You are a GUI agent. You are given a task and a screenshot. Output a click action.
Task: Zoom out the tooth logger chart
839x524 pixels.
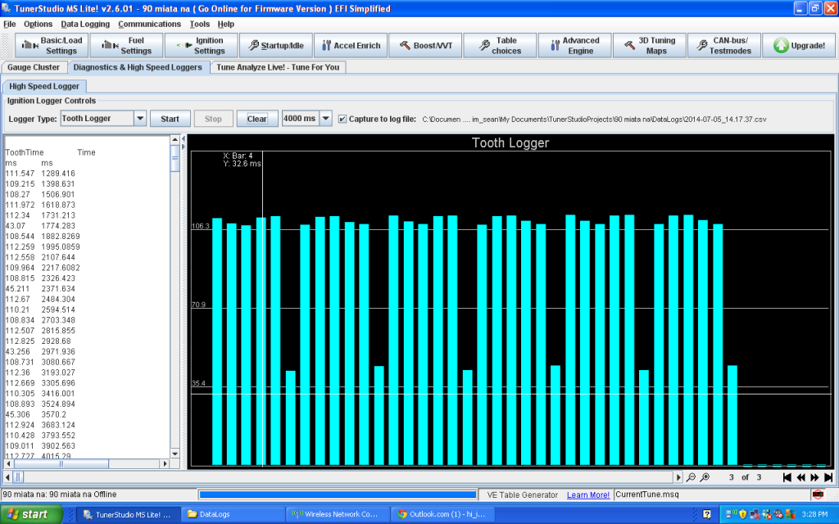point(692,477)
